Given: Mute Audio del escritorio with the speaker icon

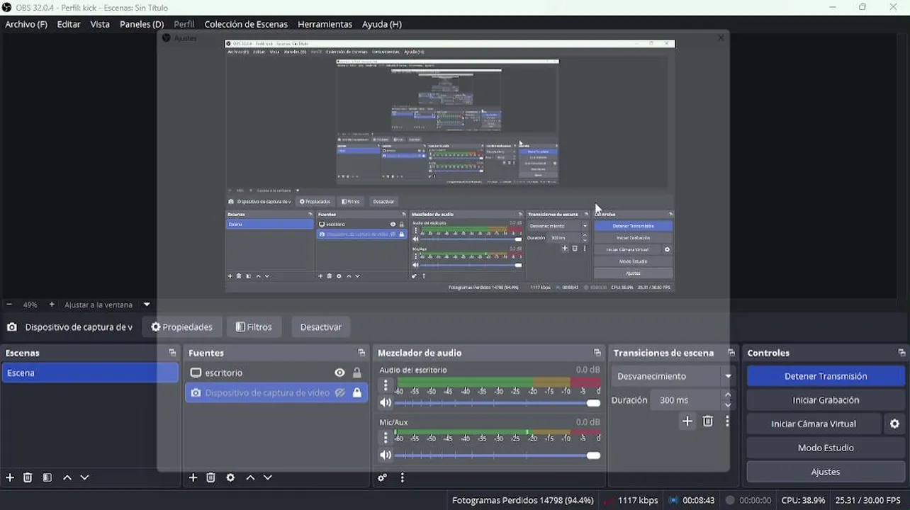Looking at the screenshot, I should click(385, 403).
